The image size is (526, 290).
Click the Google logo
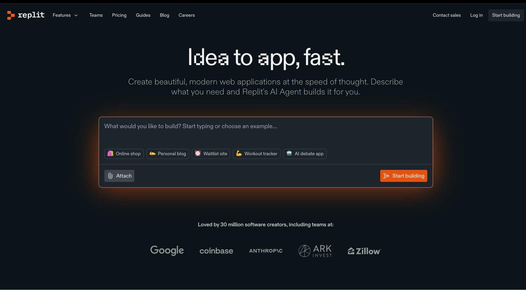coord(167,251)
